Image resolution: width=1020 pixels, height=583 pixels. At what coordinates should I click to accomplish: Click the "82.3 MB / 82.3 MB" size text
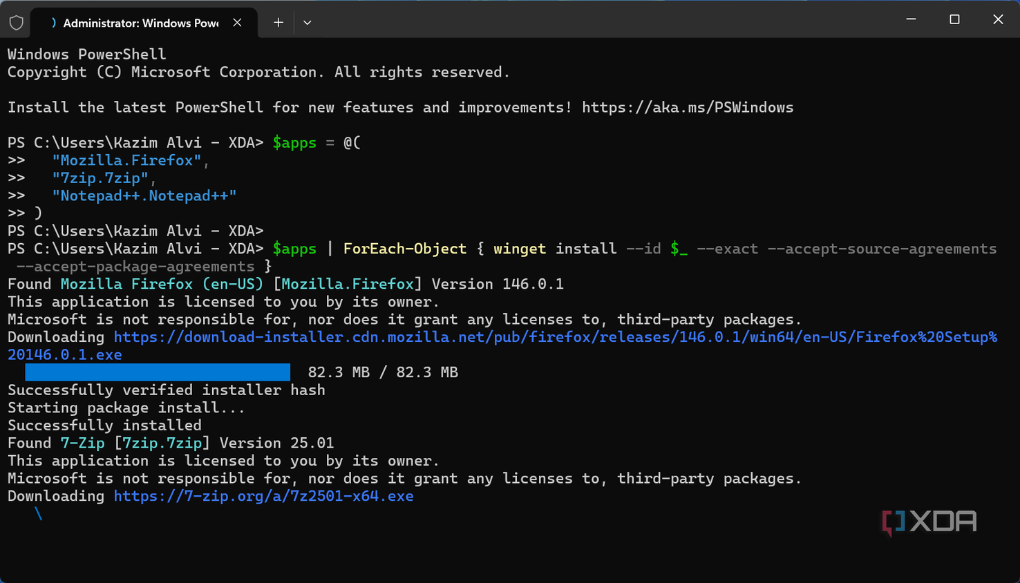point(383,372)
